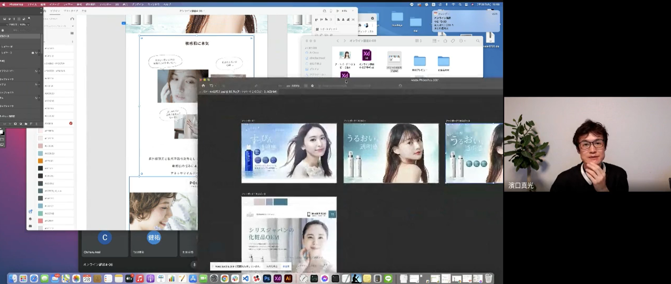
Task: Select the coral red swatch in XD assets
Action: click(40, 221)
